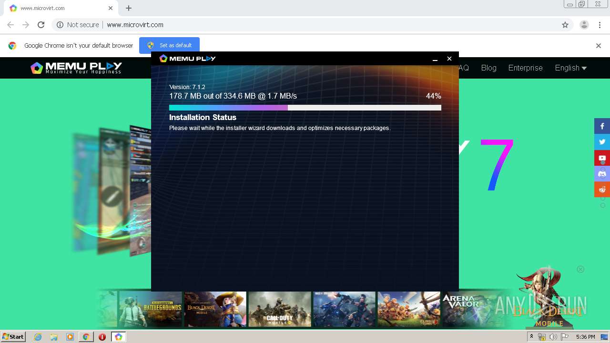Open the Call of Duty Mobile thumbnail
This screenshot has height=343, width=610.
(x=280, y=309)
